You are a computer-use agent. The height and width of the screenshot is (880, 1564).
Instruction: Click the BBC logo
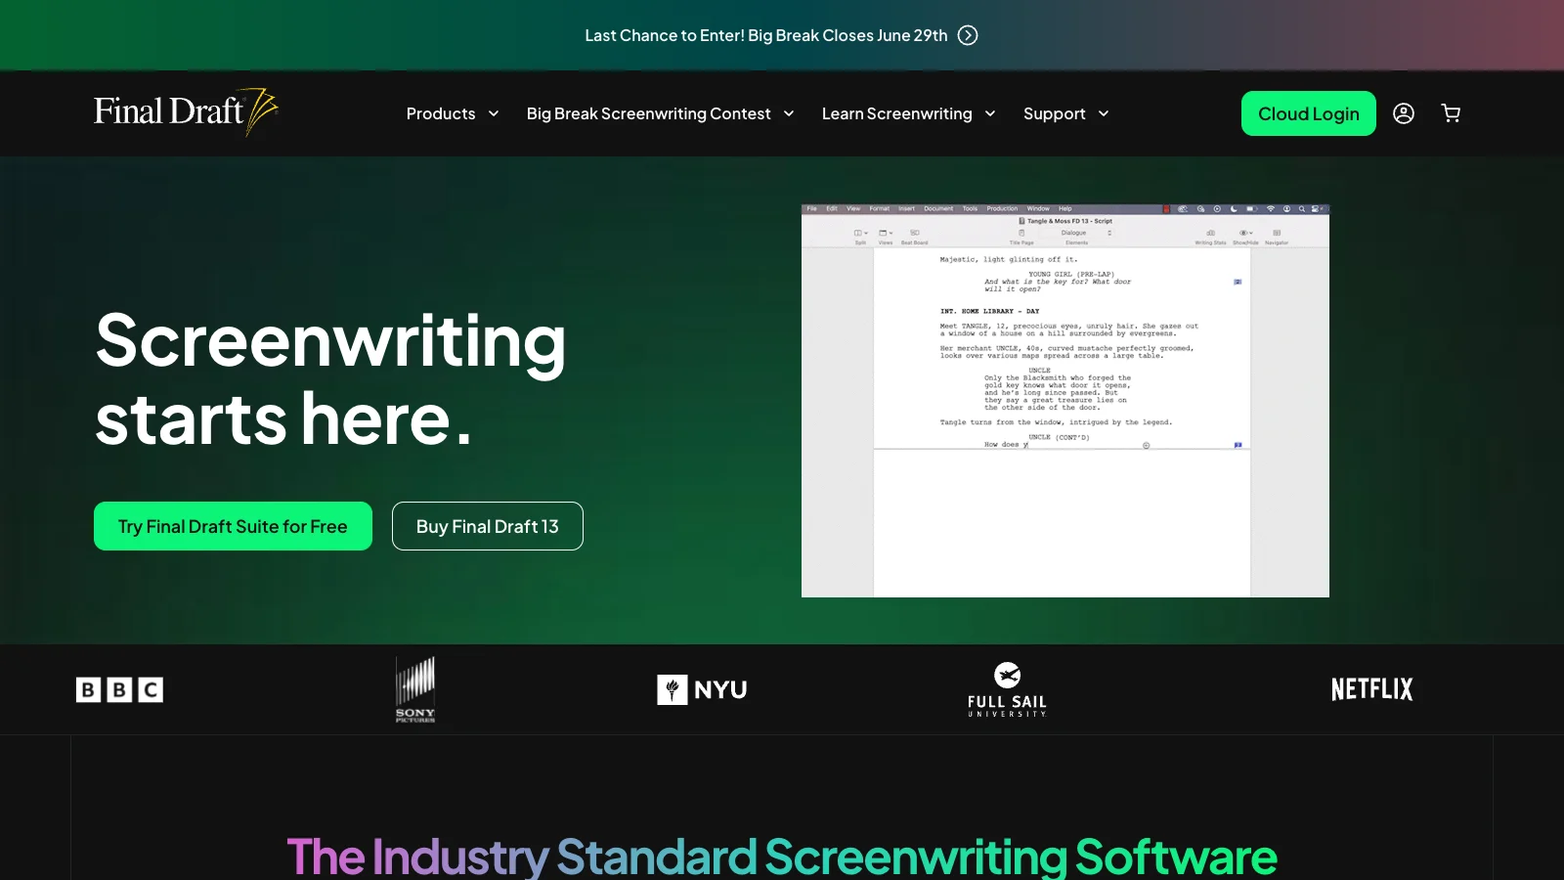(119, 689)
